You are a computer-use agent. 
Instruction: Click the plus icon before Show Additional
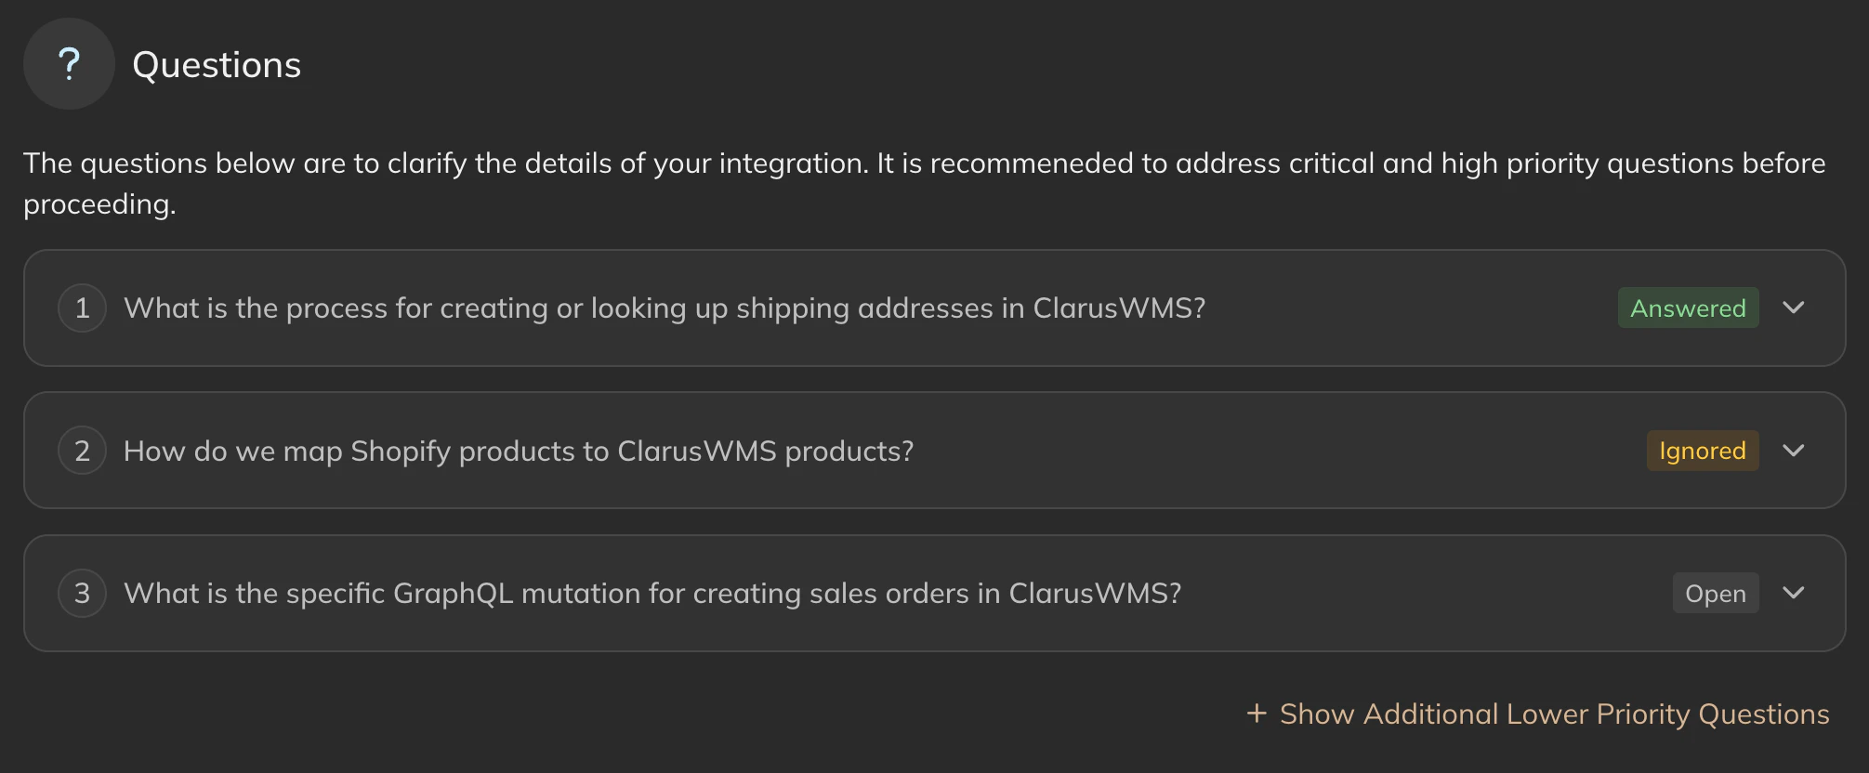pos(1257,714)
